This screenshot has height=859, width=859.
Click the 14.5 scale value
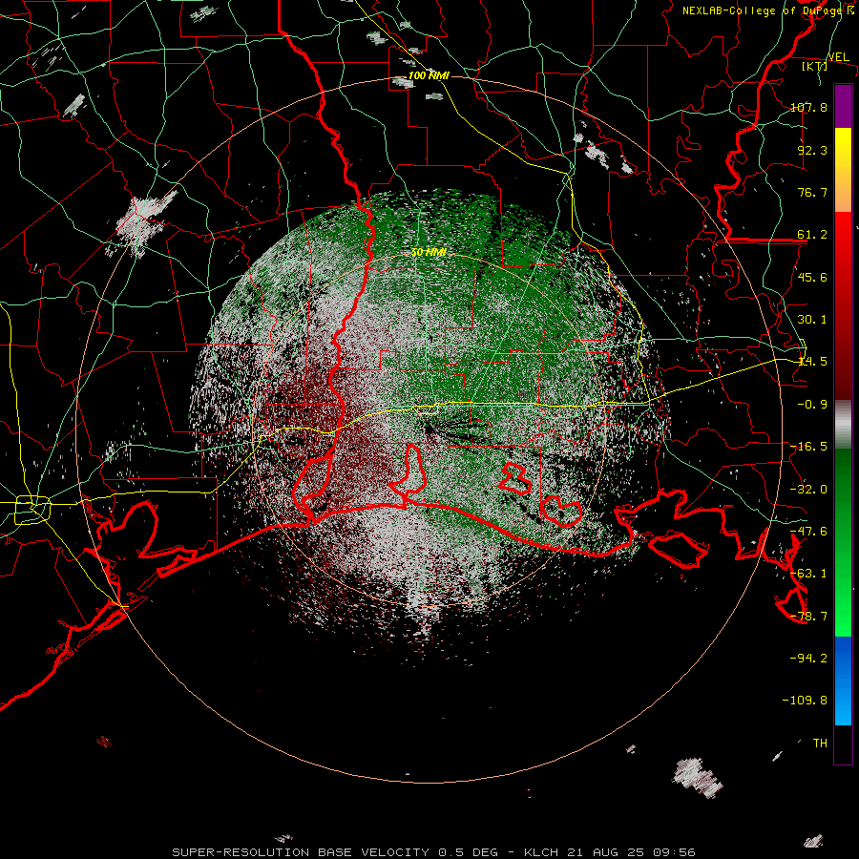click(x=812, y=361)
